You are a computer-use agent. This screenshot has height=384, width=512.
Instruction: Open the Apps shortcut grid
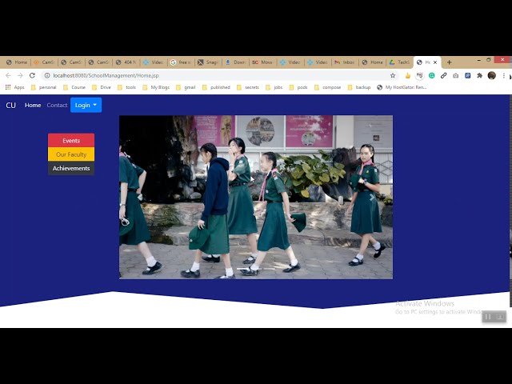14,87
